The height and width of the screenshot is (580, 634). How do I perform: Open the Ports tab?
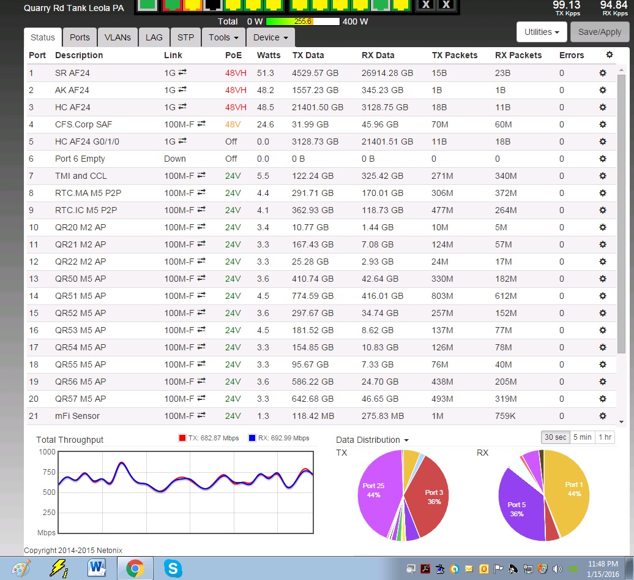click(x=80, y=37)
